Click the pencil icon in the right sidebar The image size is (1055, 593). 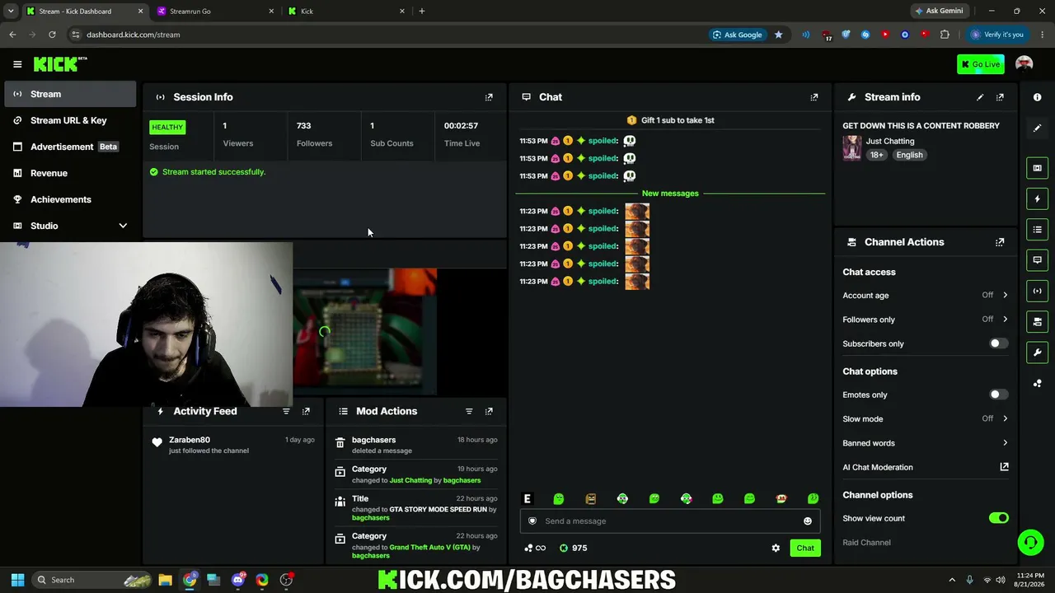(1038, 128)
